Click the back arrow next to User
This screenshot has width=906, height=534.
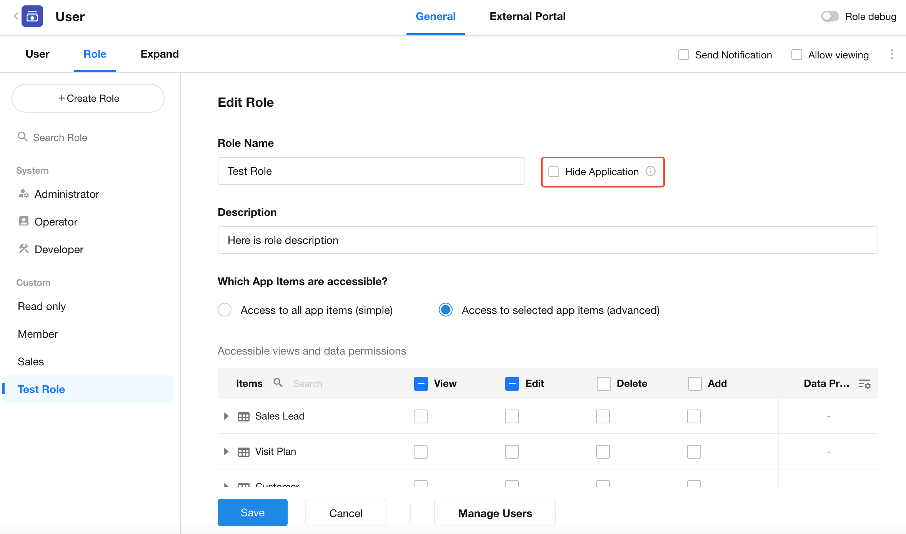coord(16,16)
